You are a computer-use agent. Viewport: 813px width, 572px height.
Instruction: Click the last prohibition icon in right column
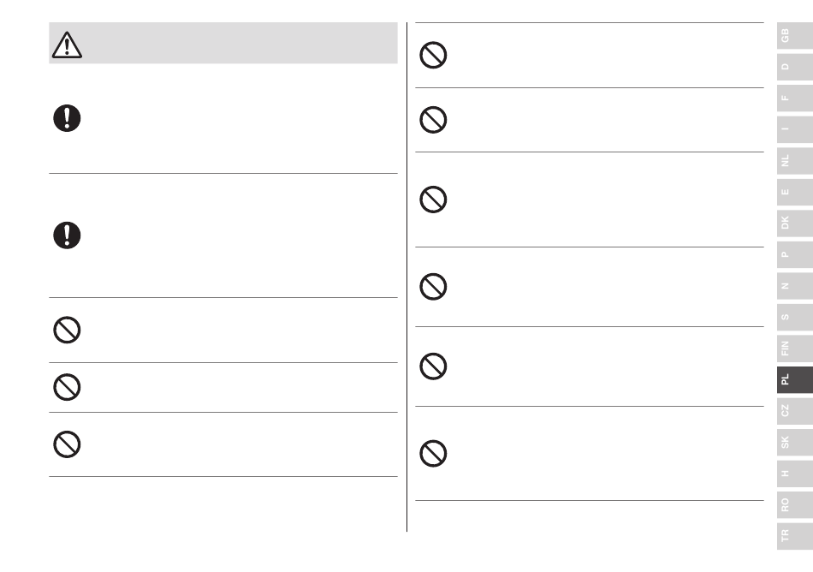[x=433, y=454]
